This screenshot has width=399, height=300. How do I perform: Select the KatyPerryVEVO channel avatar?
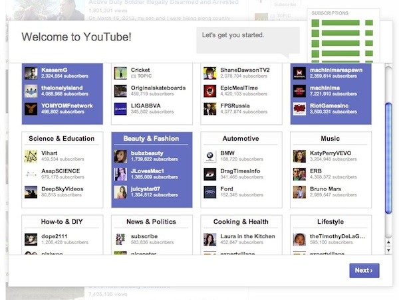click(x=299, y=157)
